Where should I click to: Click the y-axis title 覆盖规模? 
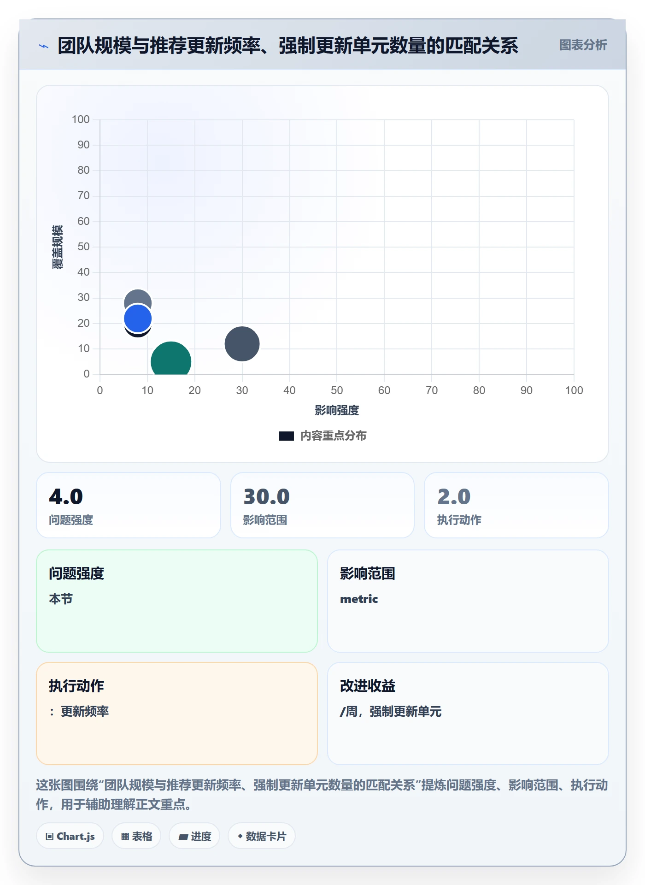pyautogui.click(x=58, y=247)
